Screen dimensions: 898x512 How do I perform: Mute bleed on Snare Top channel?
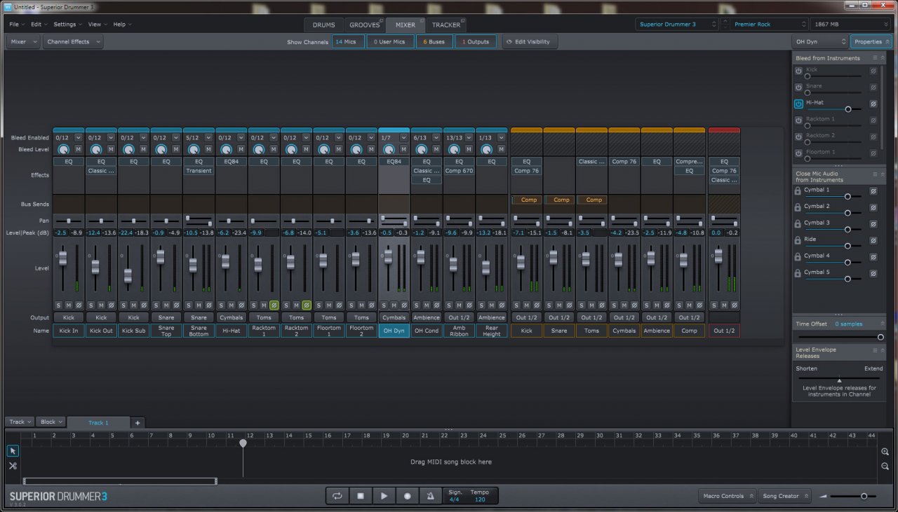[175, 149]
